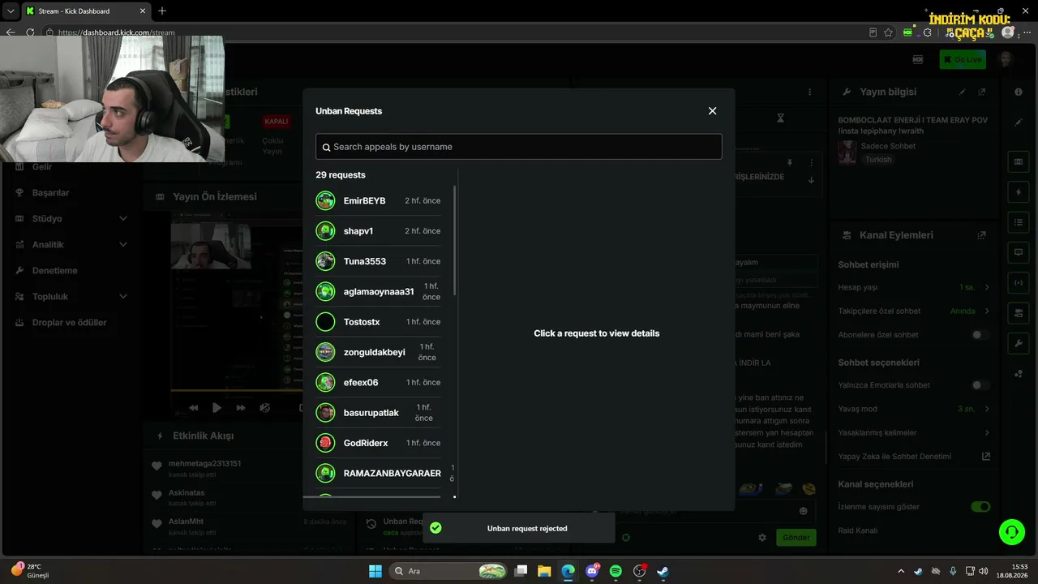Go back in the browser
This screenshot has height=584, width=1038.
pyautogui.click(x=11, y=32)
